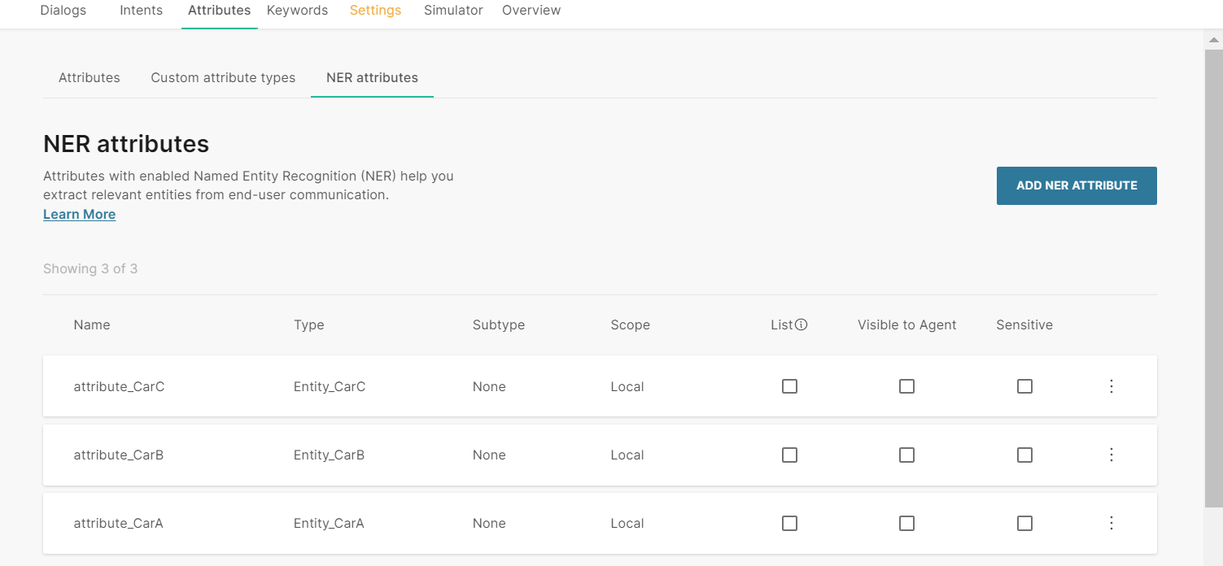Switch to the Intents tab
Image resolution: width=1223 pixels, height=566 pixels.
[141, 11]
